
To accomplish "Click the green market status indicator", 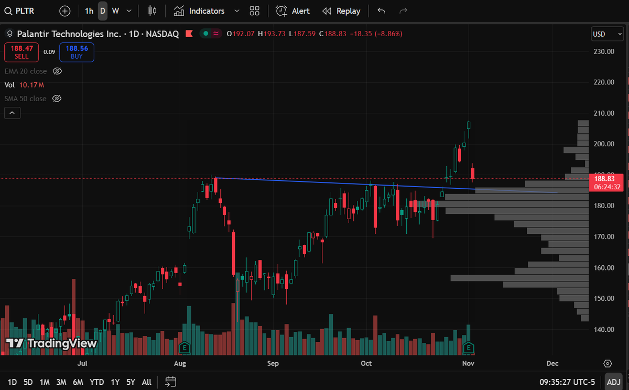I will pyautogui.click(x=206, y=34).
